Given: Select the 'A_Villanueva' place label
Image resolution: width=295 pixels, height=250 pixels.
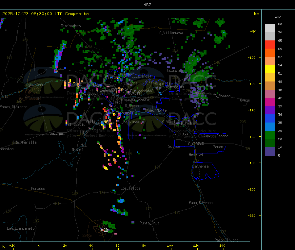Looking at the screenshot, I should point(171,33).
